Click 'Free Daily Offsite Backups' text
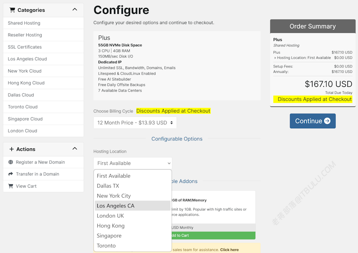358x253 pixels. coord(122,85)
